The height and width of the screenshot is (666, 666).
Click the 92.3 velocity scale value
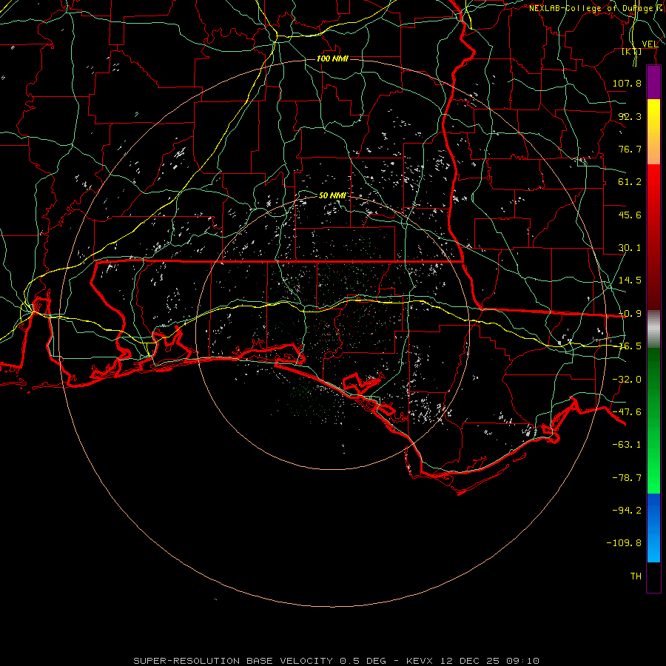[630, 116]
